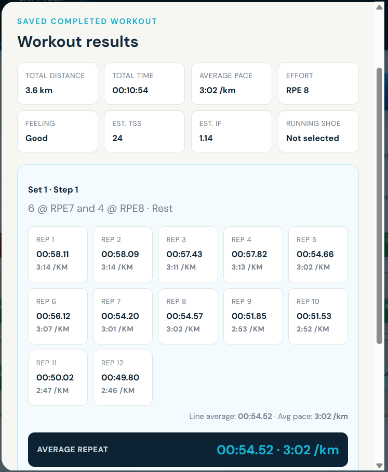Viewport: 388px width, 472px height.
Task: Select the Rep 7 card 00:54.20
Action: click(123, 316)
